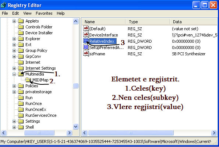Expand the Policies key

[x=14, y=86]
